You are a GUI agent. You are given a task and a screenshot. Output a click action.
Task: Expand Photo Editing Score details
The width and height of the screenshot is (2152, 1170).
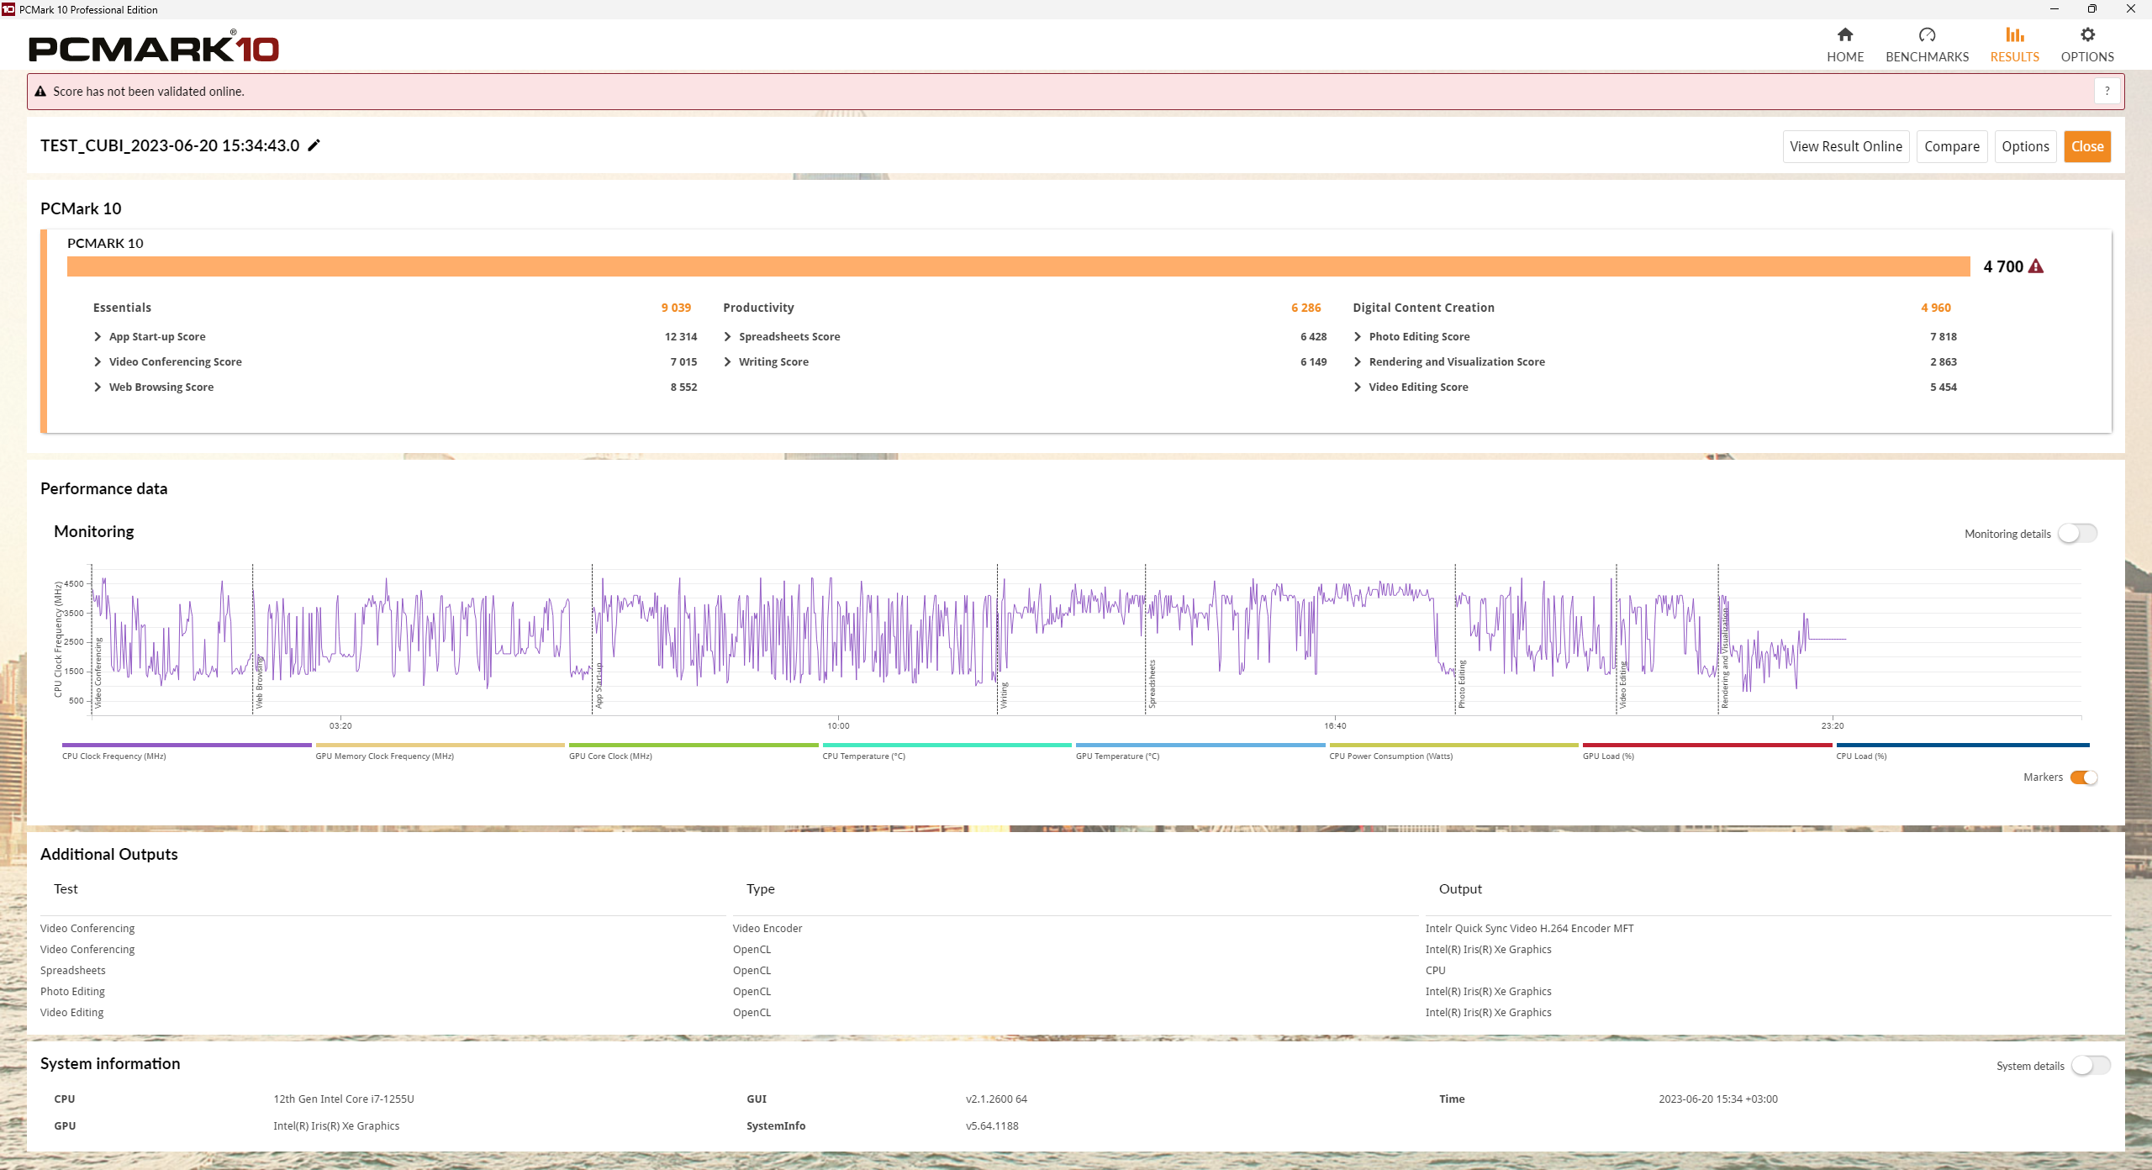point(1358,336)
